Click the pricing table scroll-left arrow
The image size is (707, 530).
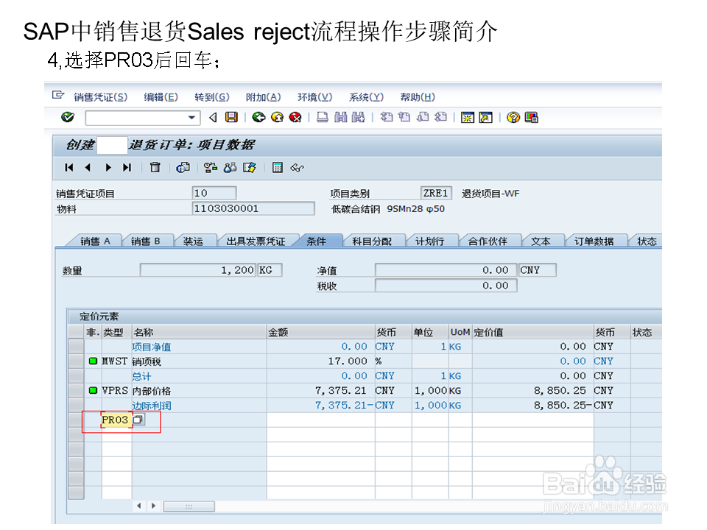coord(139,506)
